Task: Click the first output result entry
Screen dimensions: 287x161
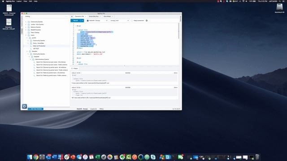Action: click(x=125, y=78)
